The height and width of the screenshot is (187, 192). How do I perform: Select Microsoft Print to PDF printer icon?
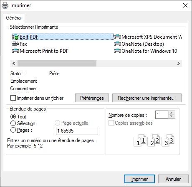15,51
